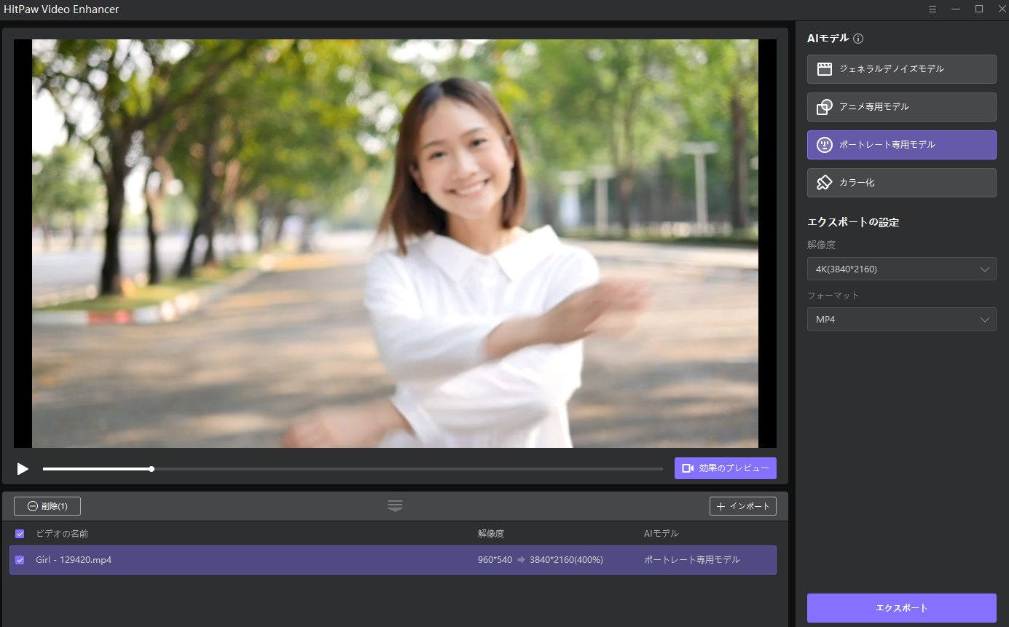The height and width of the screenshot is (627, 1009).
Task: Select the ポートレート専用モデル AI model
Action: click(901, 145)
